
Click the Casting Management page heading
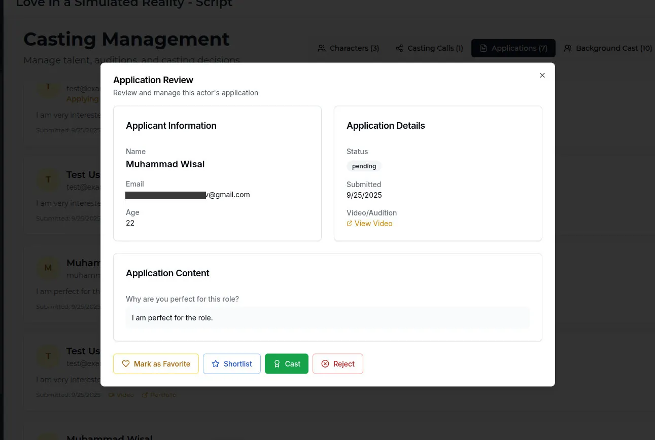[x=126, y=39]
